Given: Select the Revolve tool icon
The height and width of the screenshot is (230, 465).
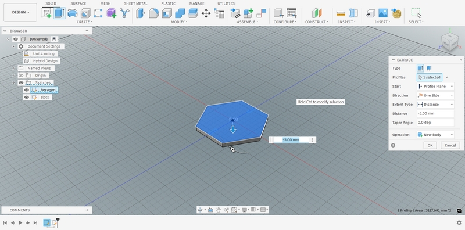Looking at the screenshot, I should (73, 13).
